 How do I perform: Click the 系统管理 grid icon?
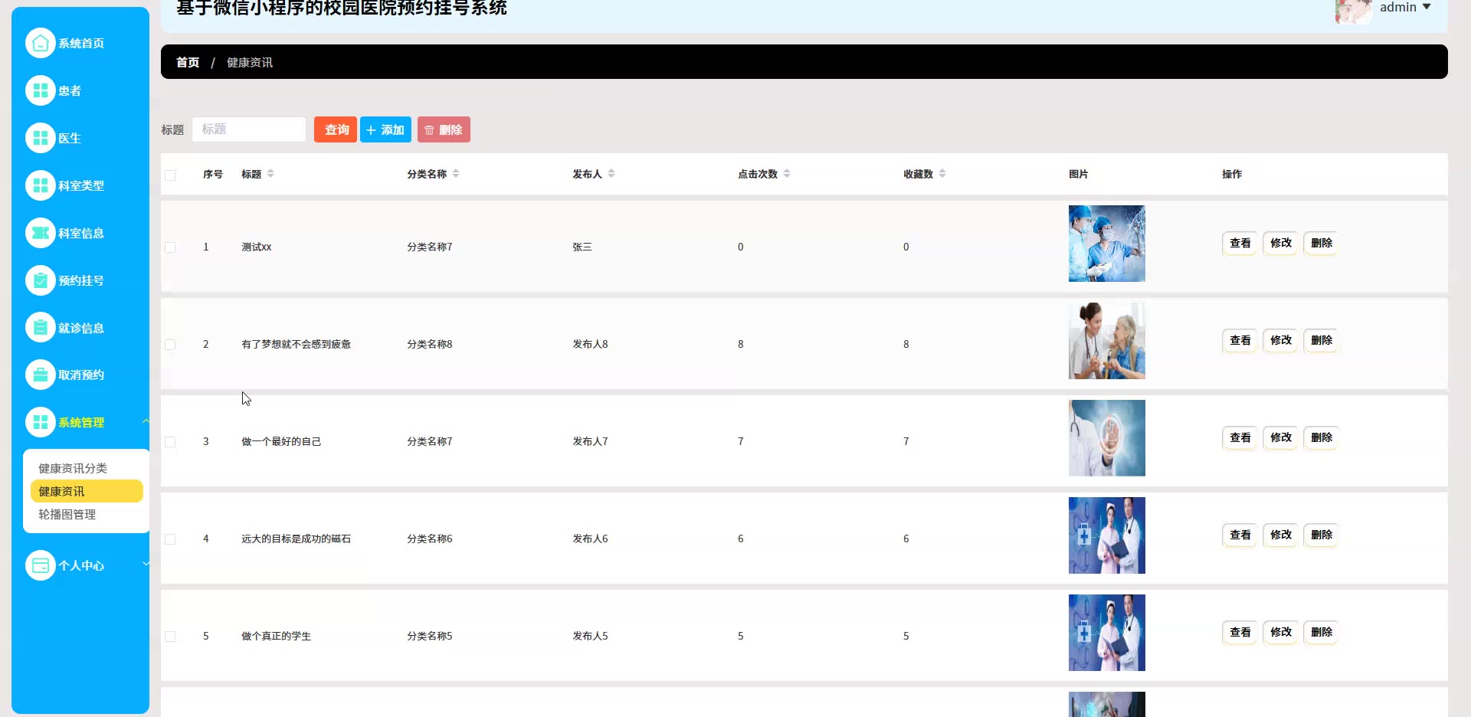(41, 422)
